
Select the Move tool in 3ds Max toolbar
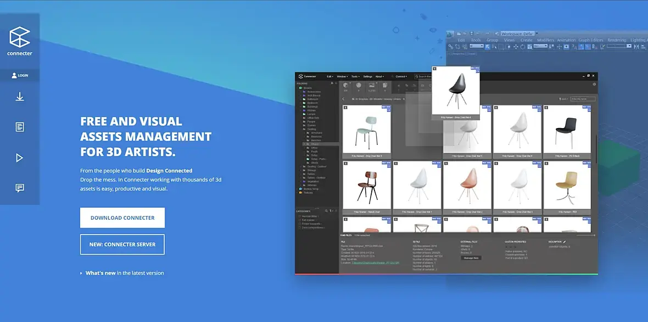pyautogui.click(x=516, y=47)
